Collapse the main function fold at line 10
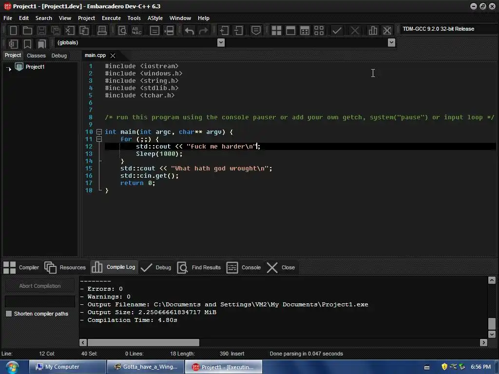The height and width of the screenshot is (374, 499). (x=99, y=131)
